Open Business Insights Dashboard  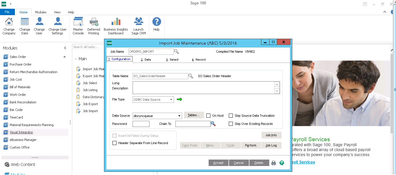click(116, 26)
